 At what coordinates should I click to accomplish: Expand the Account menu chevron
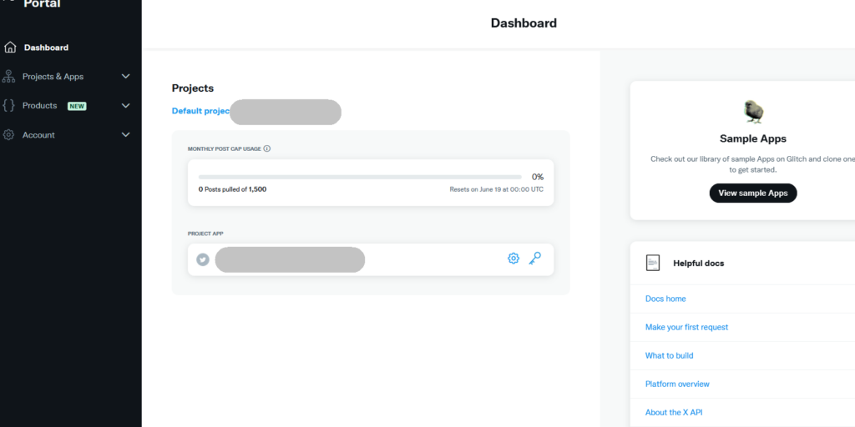point(126,134)
